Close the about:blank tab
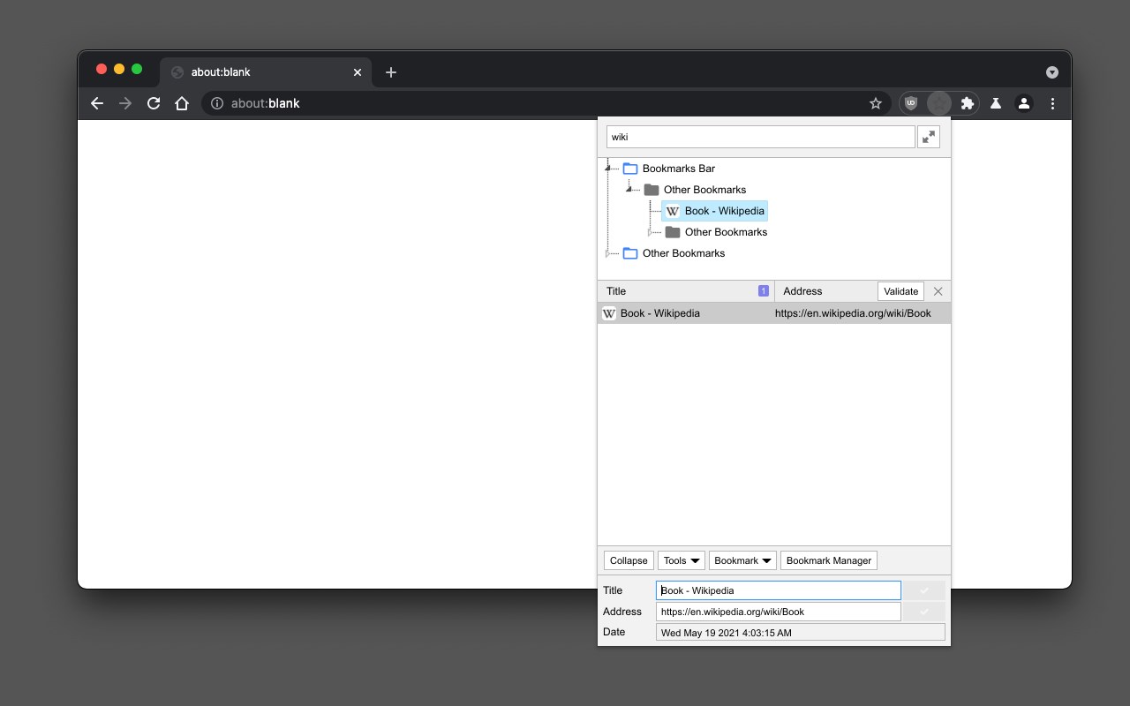Viewport: 1130px width, 706px height. click(x=358, y=72)
